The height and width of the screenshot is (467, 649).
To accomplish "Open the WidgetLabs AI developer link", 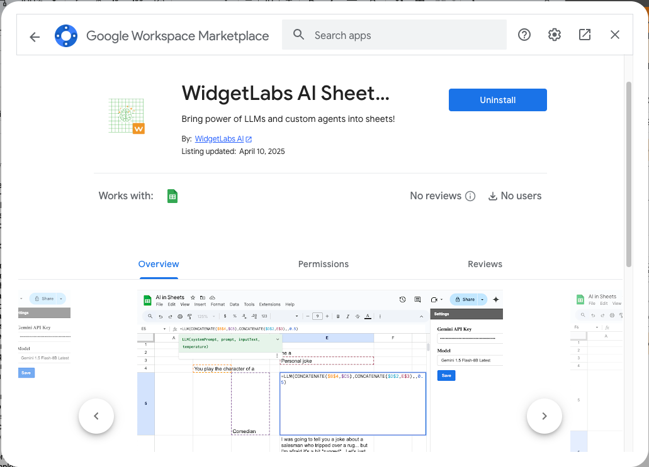I will tap(223, 139).
